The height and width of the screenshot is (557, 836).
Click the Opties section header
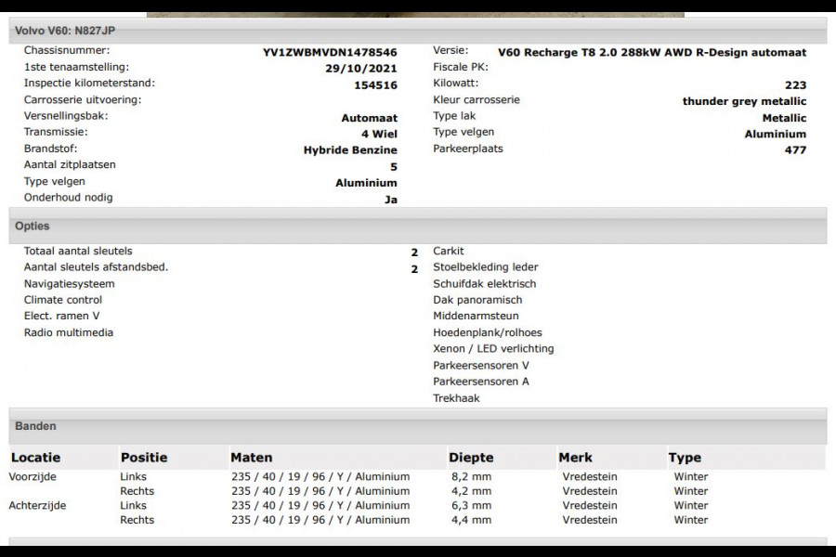tap(31, 226)
